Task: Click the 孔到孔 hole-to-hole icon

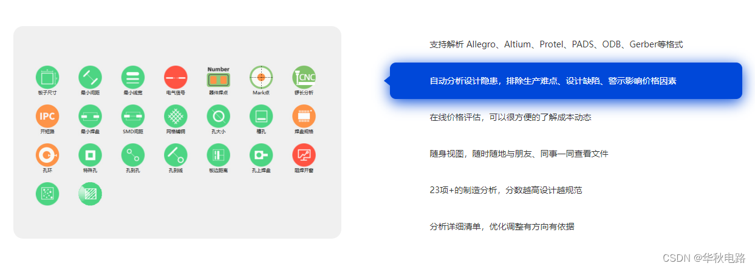Action: point(133,155)
